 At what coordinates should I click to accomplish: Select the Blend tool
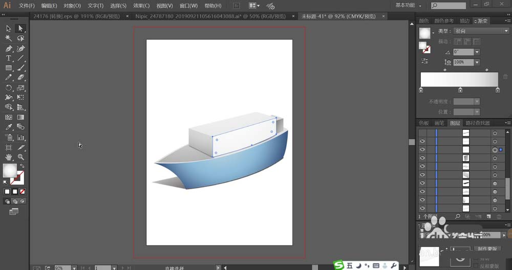pos(20,127)
